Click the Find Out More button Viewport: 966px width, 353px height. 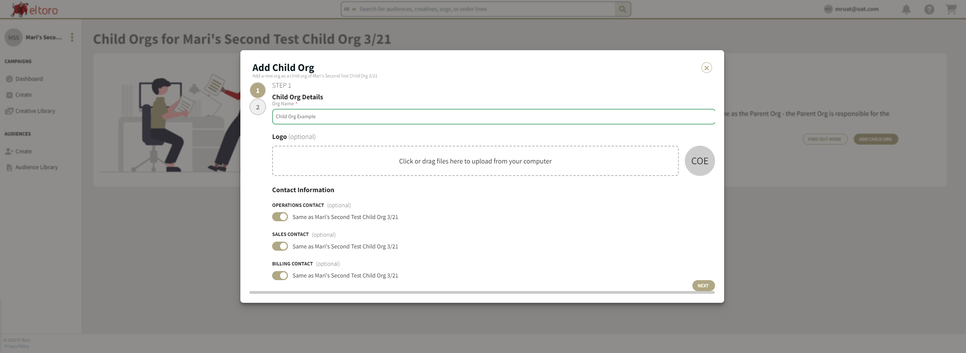[x=825, y=139]
